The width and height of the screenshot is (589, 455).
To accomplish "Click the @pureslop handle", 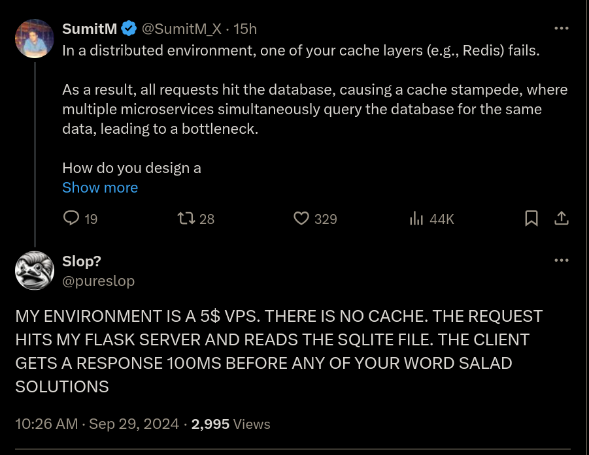I will (99, 281).
